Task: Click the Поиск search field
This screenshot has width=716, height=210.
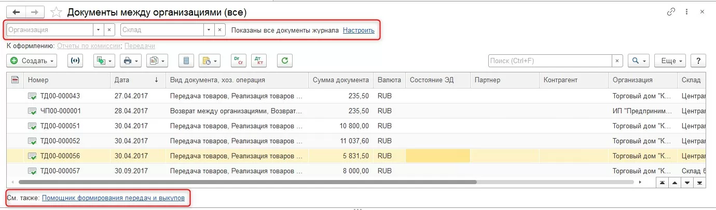Action: (x=550, y=61)
